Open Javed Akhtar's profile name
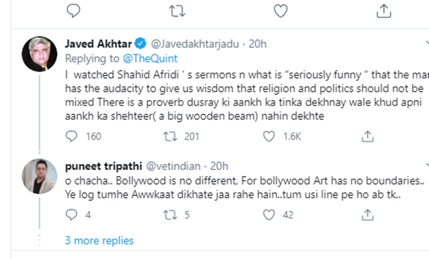The image size is (429, 259). pyautogui.click(x=93, y=44)
